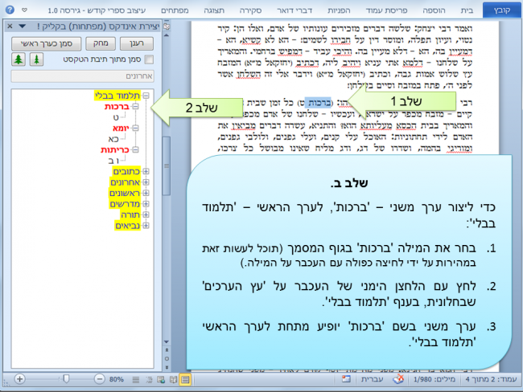The width and height of the screenshot is (523, 392).
Task: Expand the אחרונים tree node
Action: [146, 182]
